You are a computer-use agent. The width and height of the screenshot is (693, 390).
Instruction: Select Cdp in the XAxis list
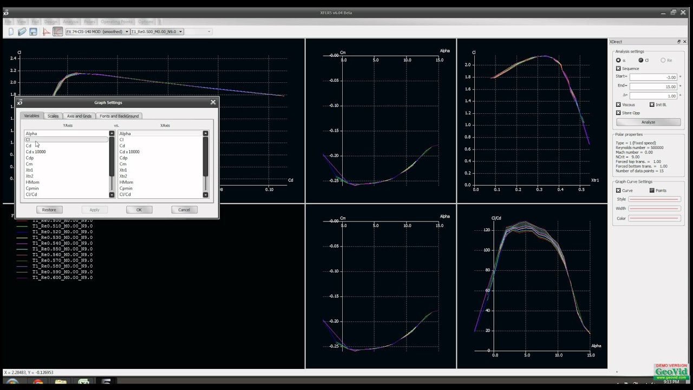pos(160,158)
